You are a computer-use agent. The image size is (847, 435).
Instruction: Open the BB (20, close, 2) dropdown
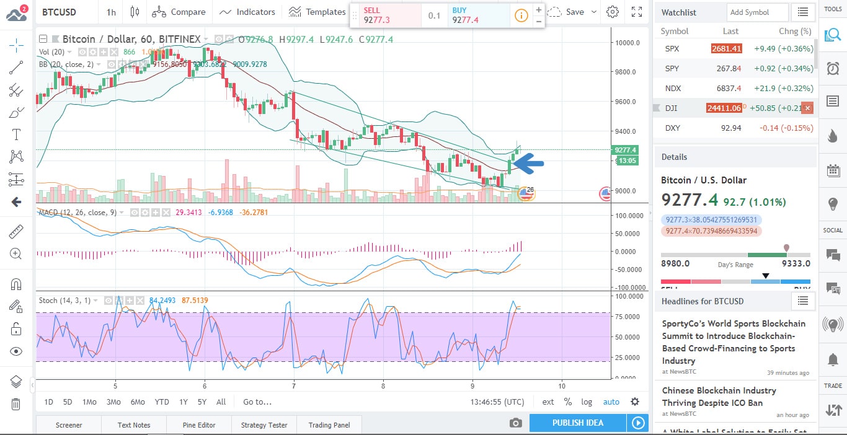pos(100,64)
